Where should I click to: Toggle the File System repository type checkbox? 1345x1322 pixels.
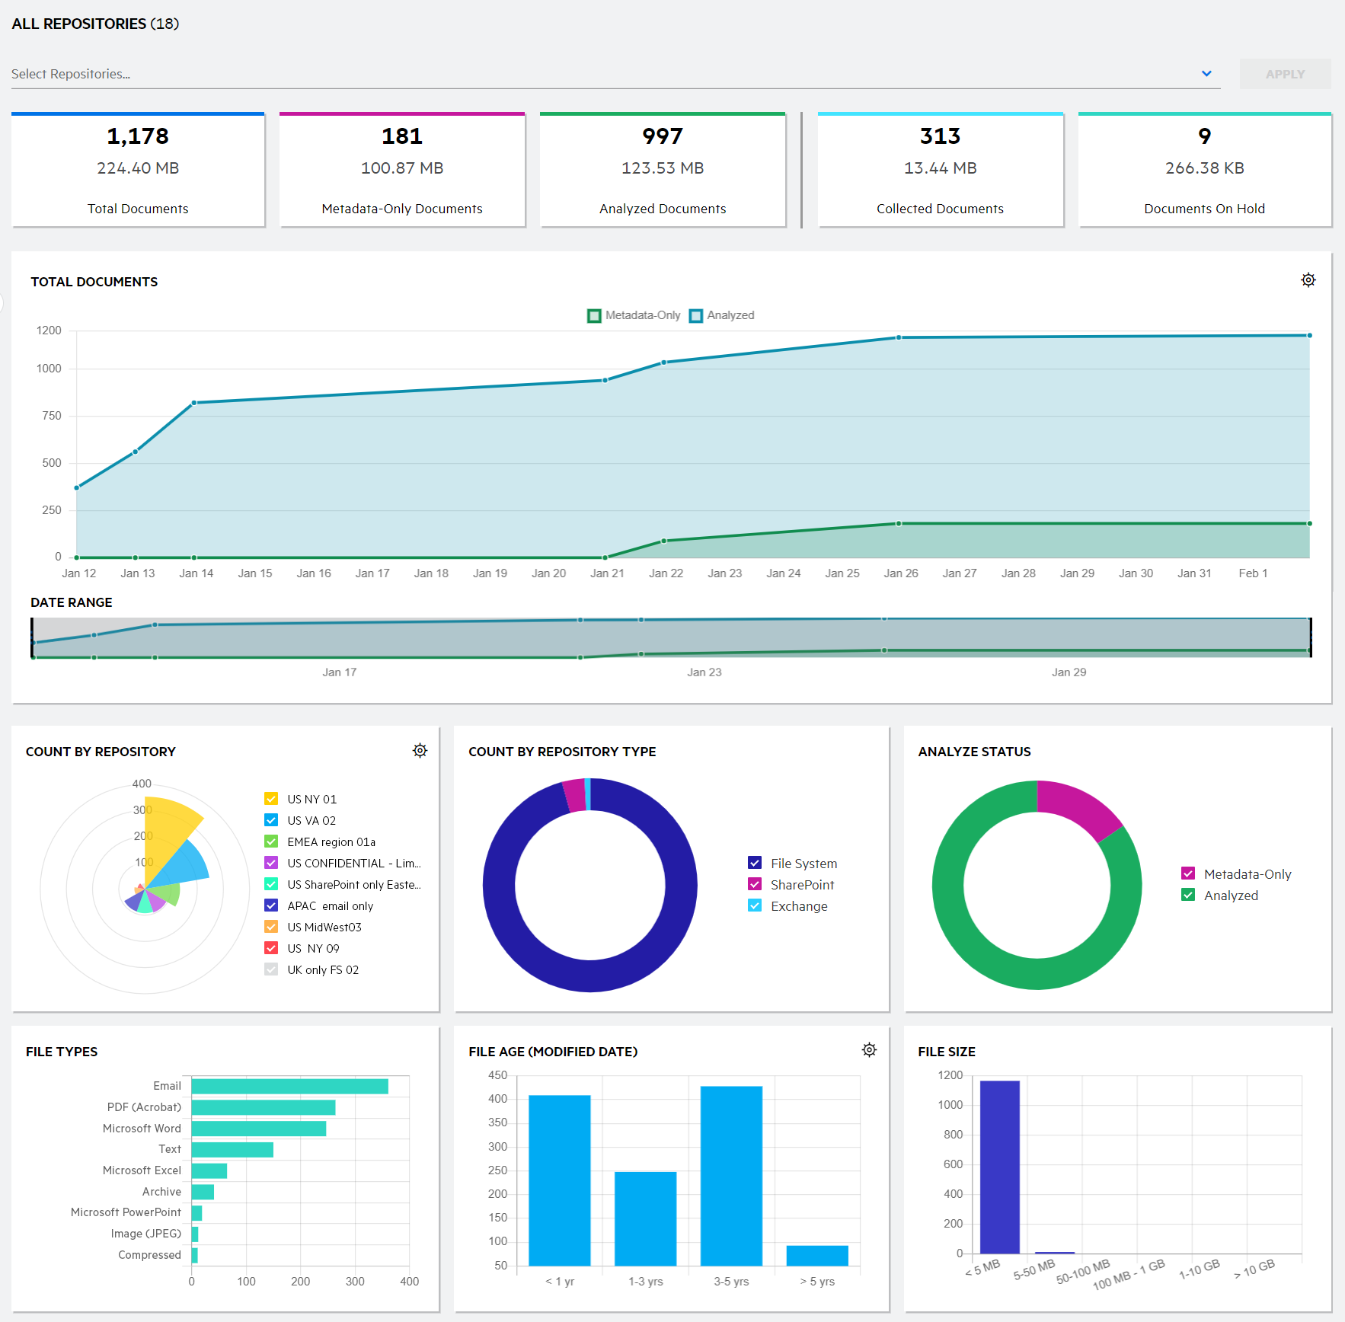point(755,863)
